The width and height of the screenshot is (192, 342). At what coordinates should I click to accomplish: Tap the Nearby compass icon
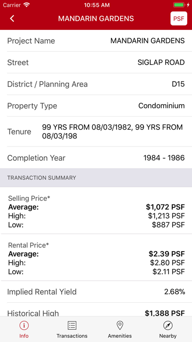point(168,326)
